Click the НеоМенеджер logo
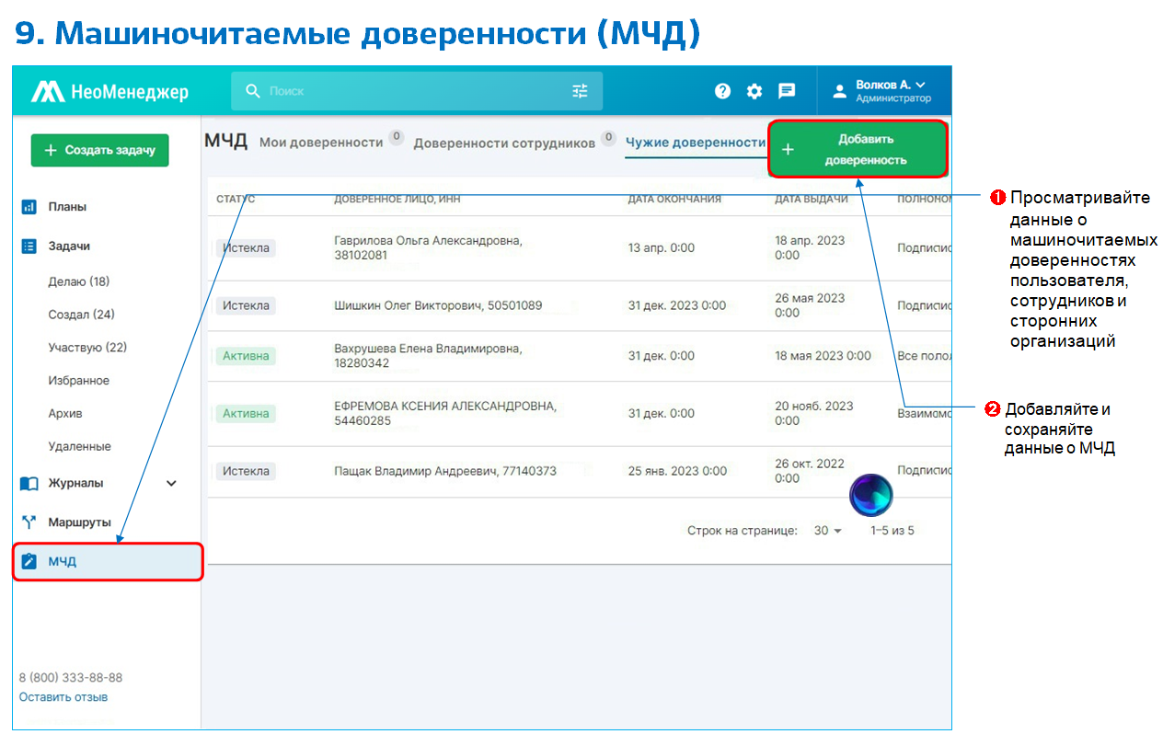The width and height of the screenshot is (1163, 734). tap(109, 92)
